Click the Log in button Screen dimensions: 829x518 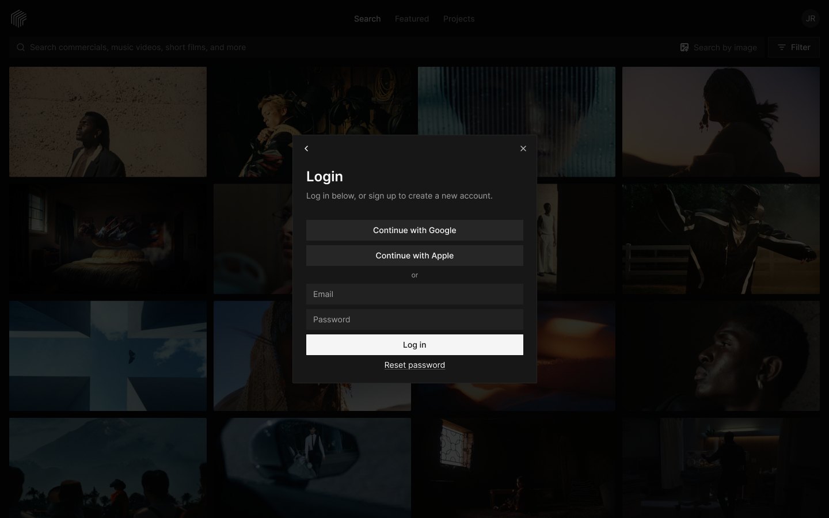(x=414, y=345)
